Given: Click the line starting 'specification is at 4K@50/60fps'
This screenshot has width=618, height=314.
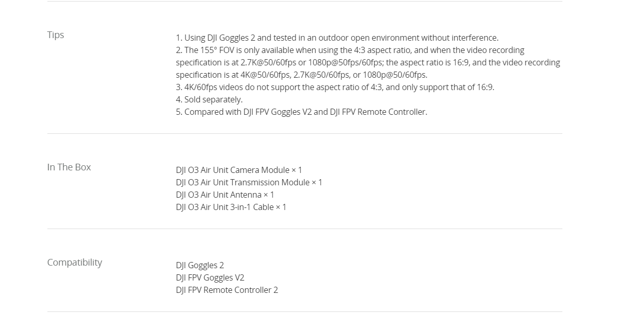Looking at the screenshot, I should click(x=301, y=75).
